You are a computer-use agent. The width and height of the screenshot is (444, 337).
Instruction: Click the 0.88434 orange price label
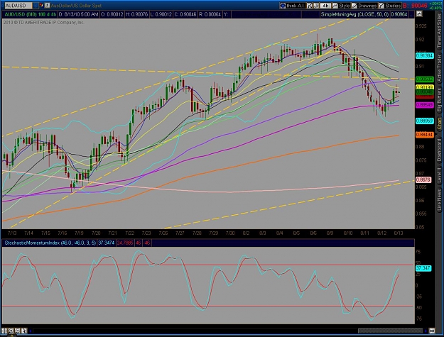click(x=424, y=135)
